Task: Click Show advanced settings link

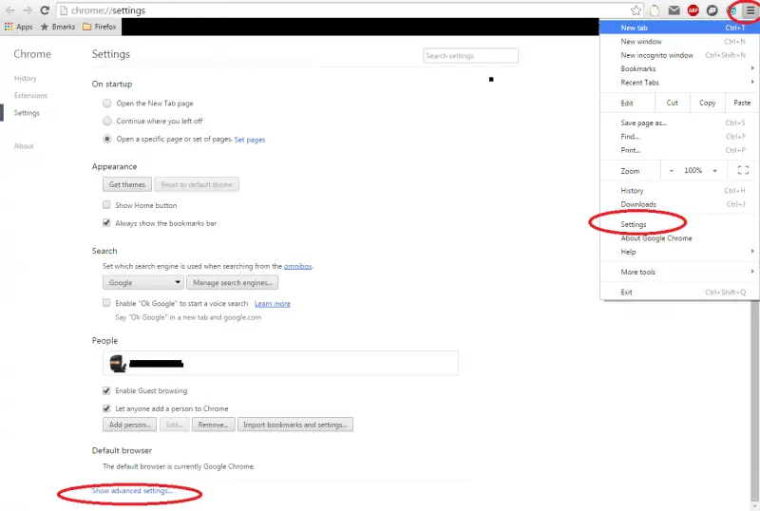Action: [x=132, y=491]
